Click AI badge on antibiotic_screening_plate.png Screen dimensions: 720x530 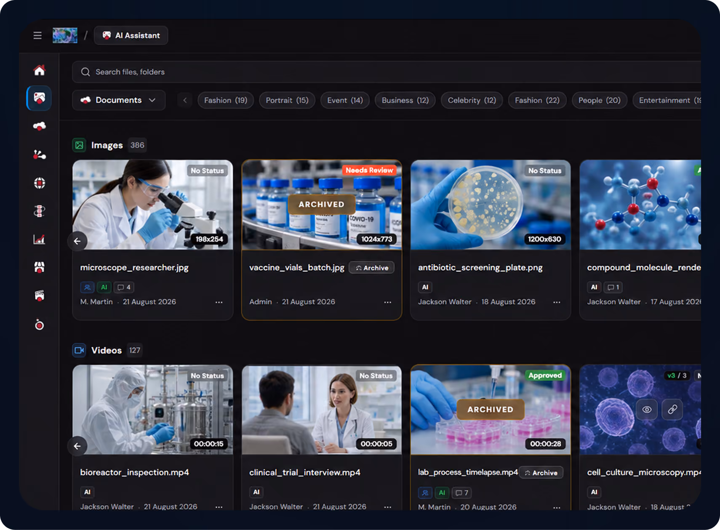pos(425,288)
